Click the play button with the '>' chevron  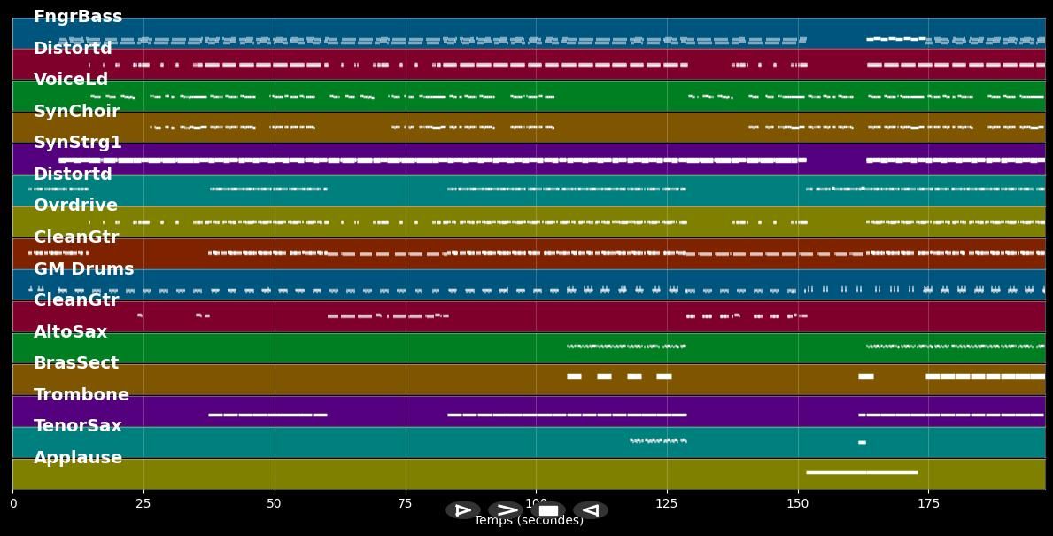(506, 510)
